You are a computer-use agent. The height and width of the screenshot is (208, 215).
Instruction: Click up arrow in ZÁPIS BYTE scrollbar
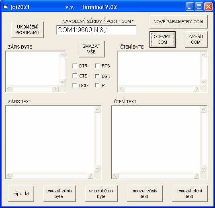click(62, 55)
